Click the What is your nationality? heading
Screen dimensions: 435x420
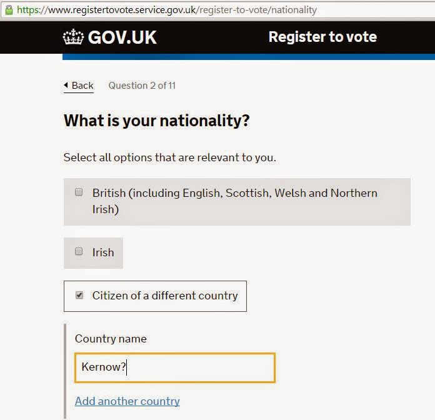click(x=156, y=121)
